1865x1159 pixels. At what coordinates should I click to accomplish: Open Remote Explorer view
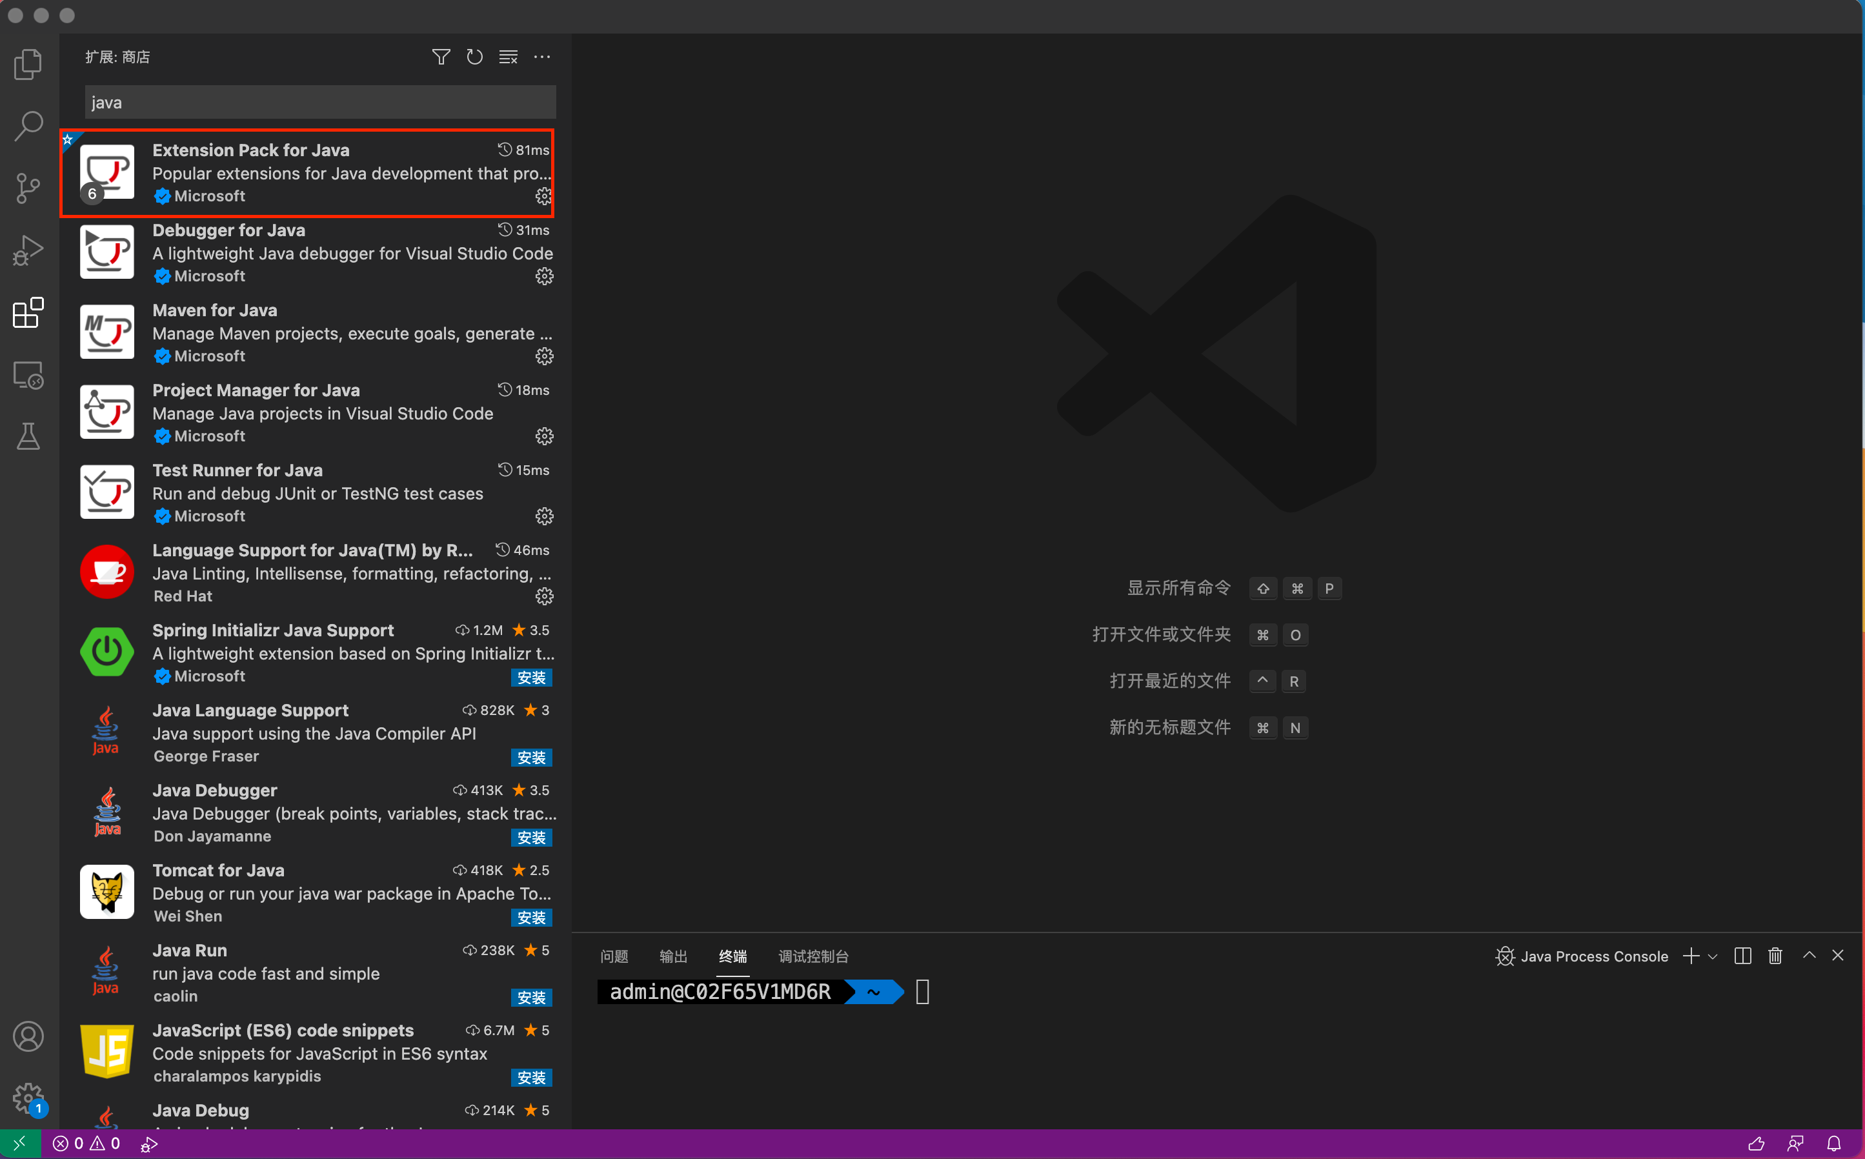point(28,375)
